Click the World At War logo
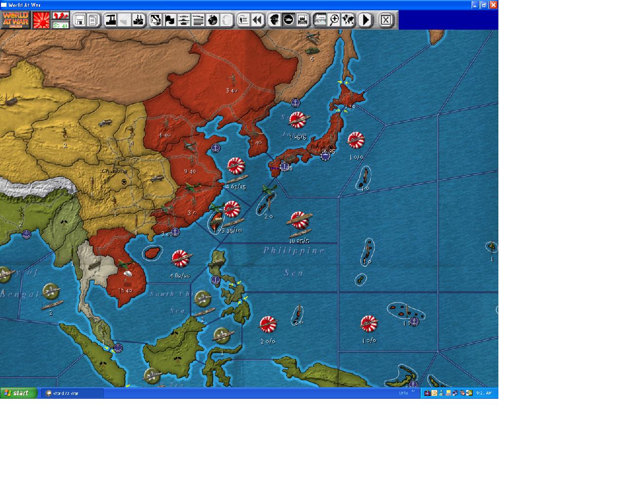623x498 pixels. [x=16, y=20]
